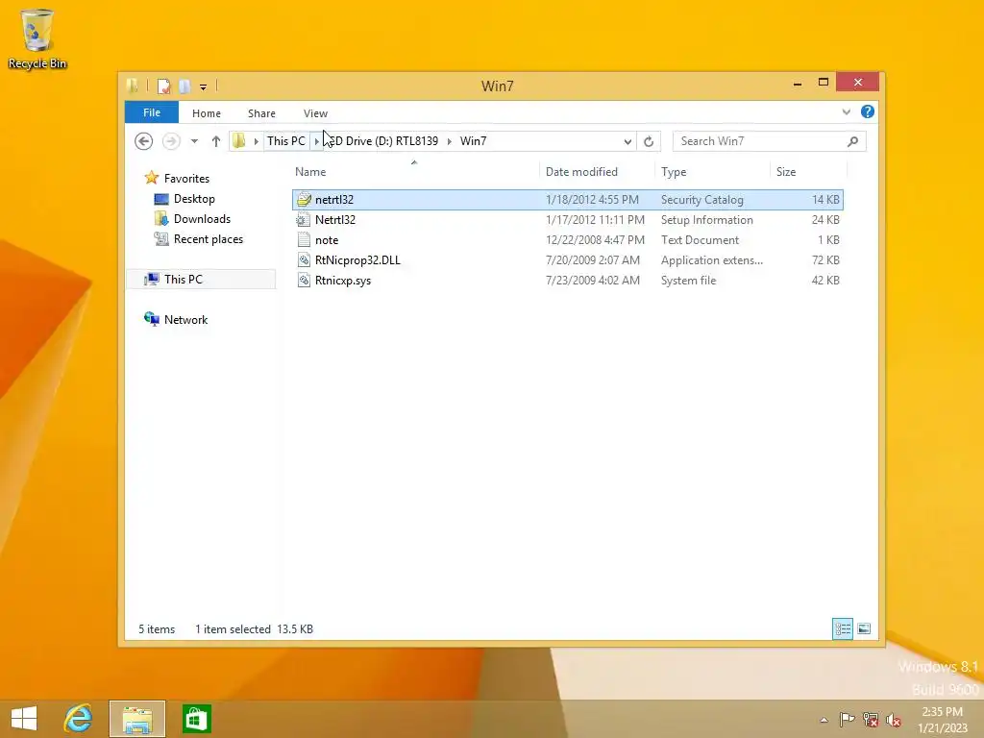Open the File ribbon tab
Image resolution: width=984 pixels, height=738 pixels.
152,112
